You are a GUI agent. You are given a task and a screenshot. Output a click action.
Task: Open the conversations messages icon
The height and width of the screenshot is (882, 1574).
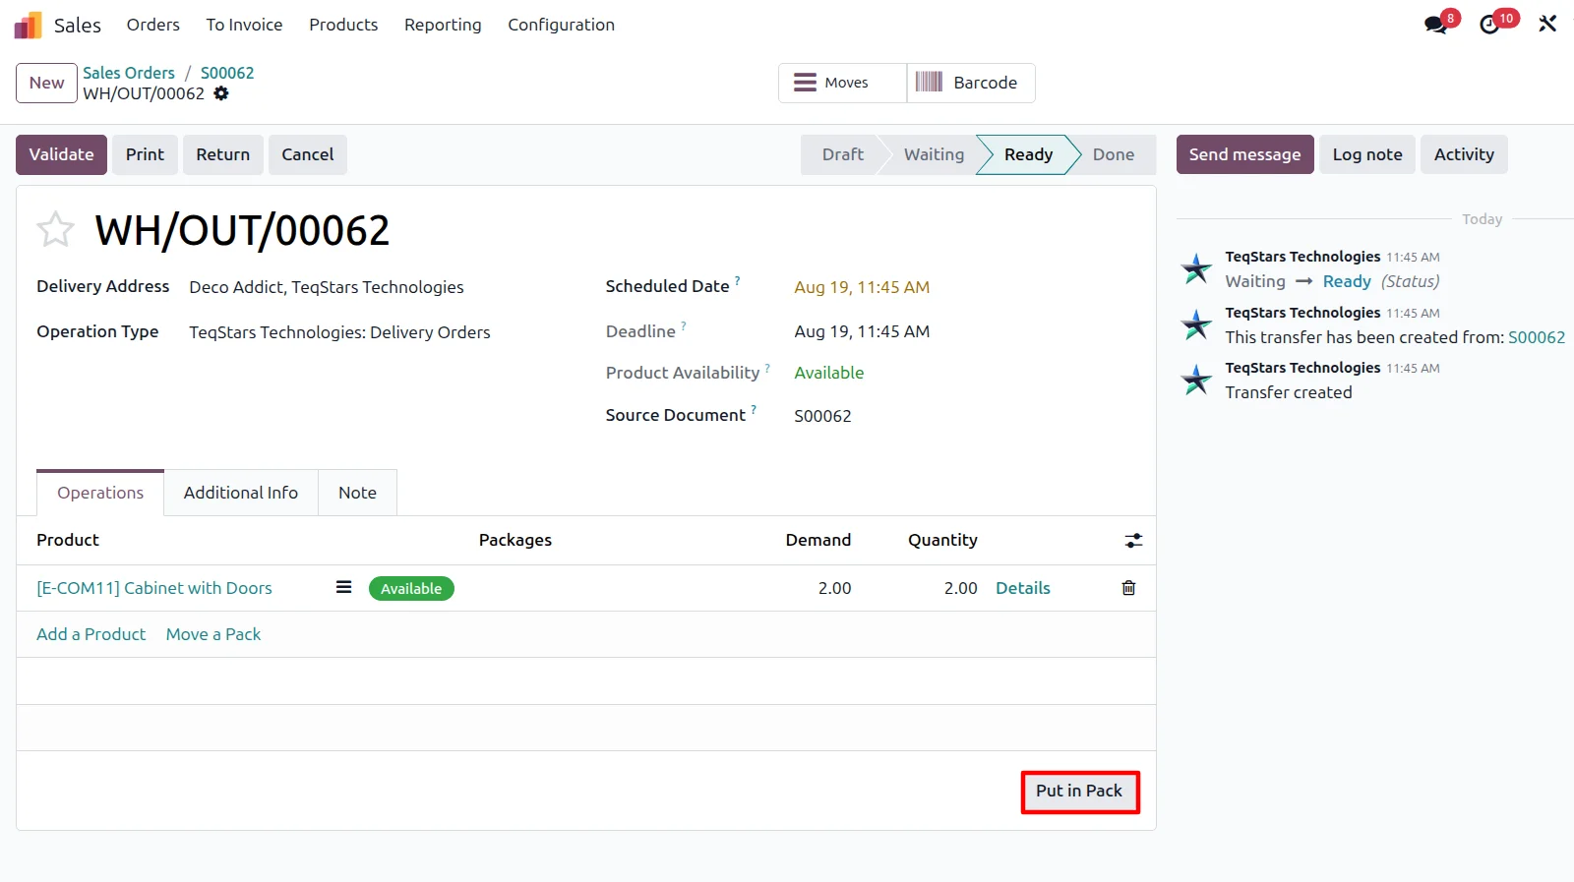(x=1436, y=25)
